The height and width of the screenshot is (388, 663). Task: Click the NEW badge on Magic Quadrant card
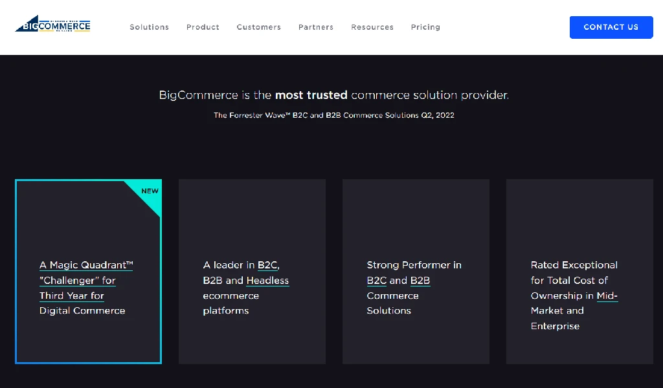pyautogui.click(x=150, y=191)
